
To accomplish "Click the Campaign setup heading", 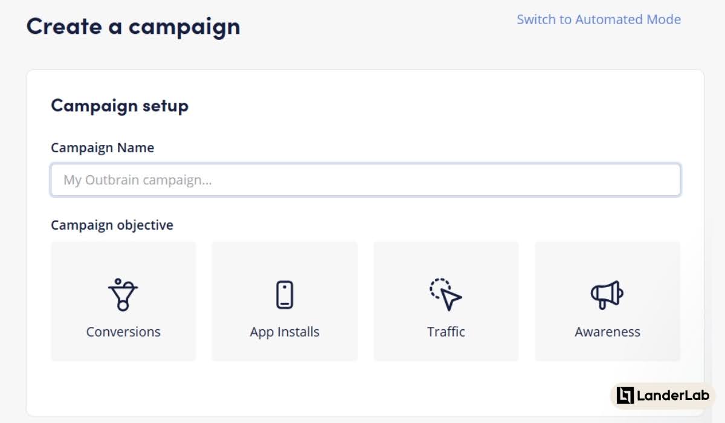I will (x=120, y=106).
